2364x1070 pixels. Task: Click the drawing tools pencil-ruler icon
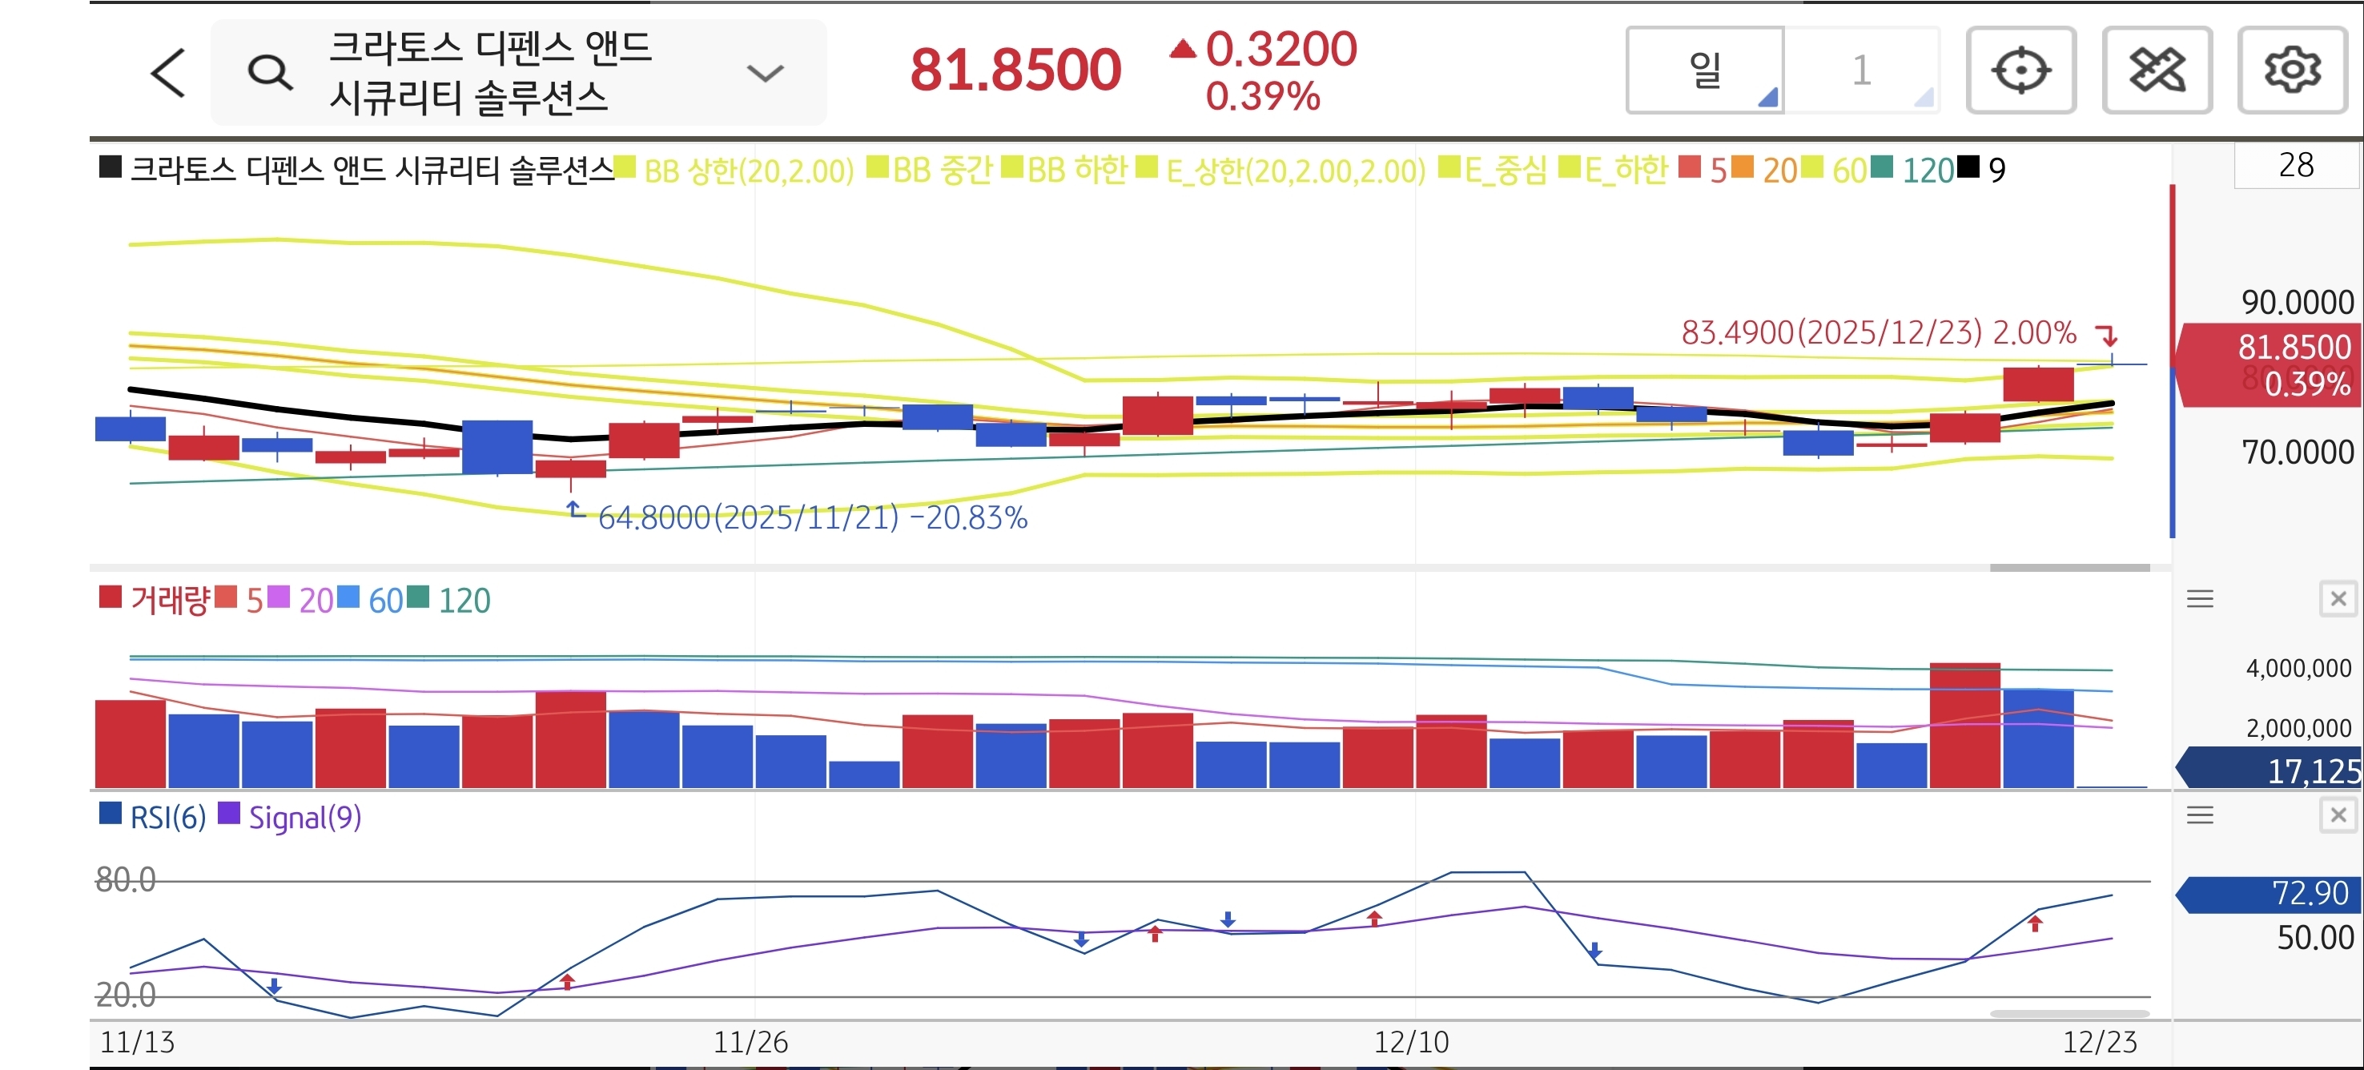(2156, 70)
